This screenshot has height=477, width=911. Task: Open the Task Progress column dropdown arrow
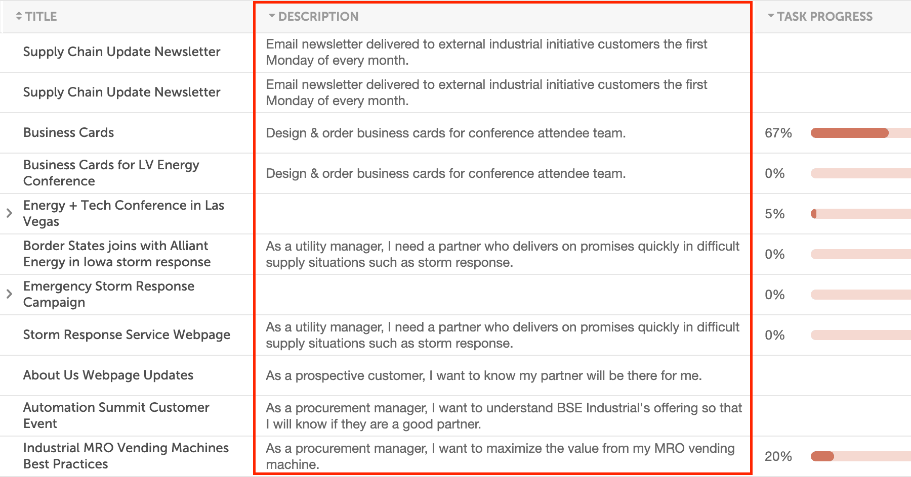point(771,16)
